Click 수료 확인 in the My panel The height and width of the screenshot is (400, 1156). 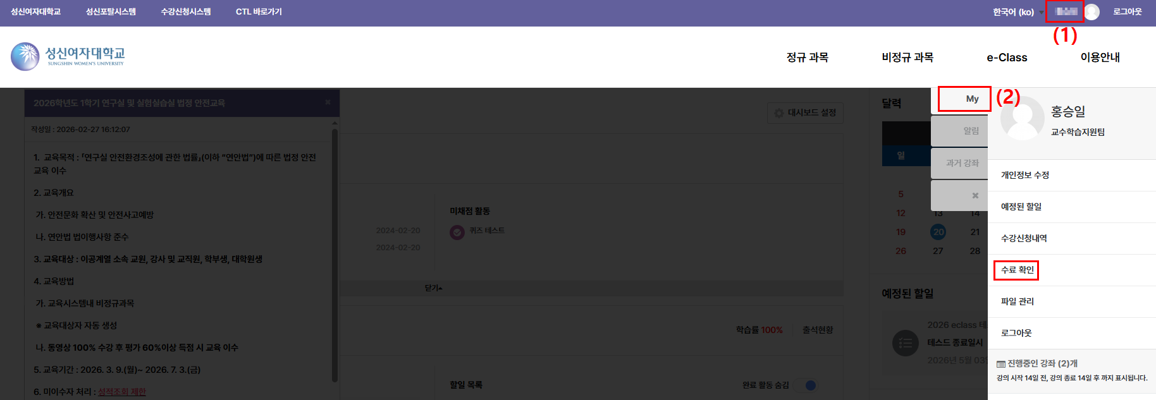[1017, 270]
